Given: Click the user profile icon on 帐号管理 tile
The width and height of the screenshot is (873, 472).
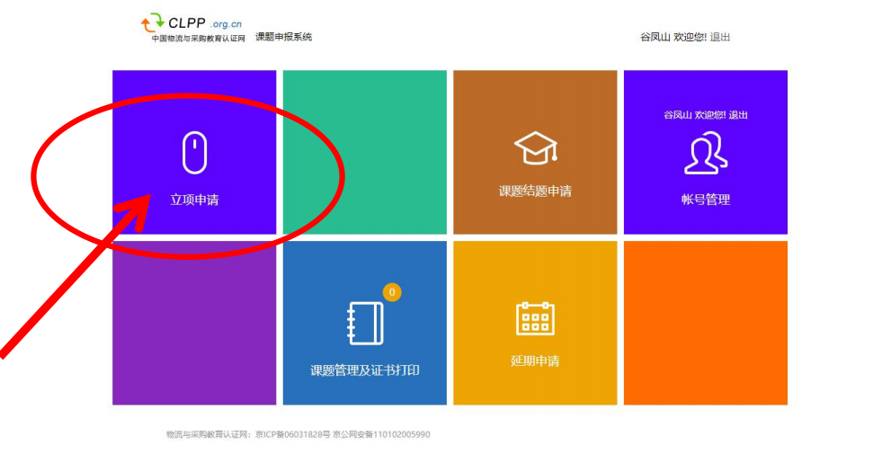Looking at the screenshot, I should 706,153.
